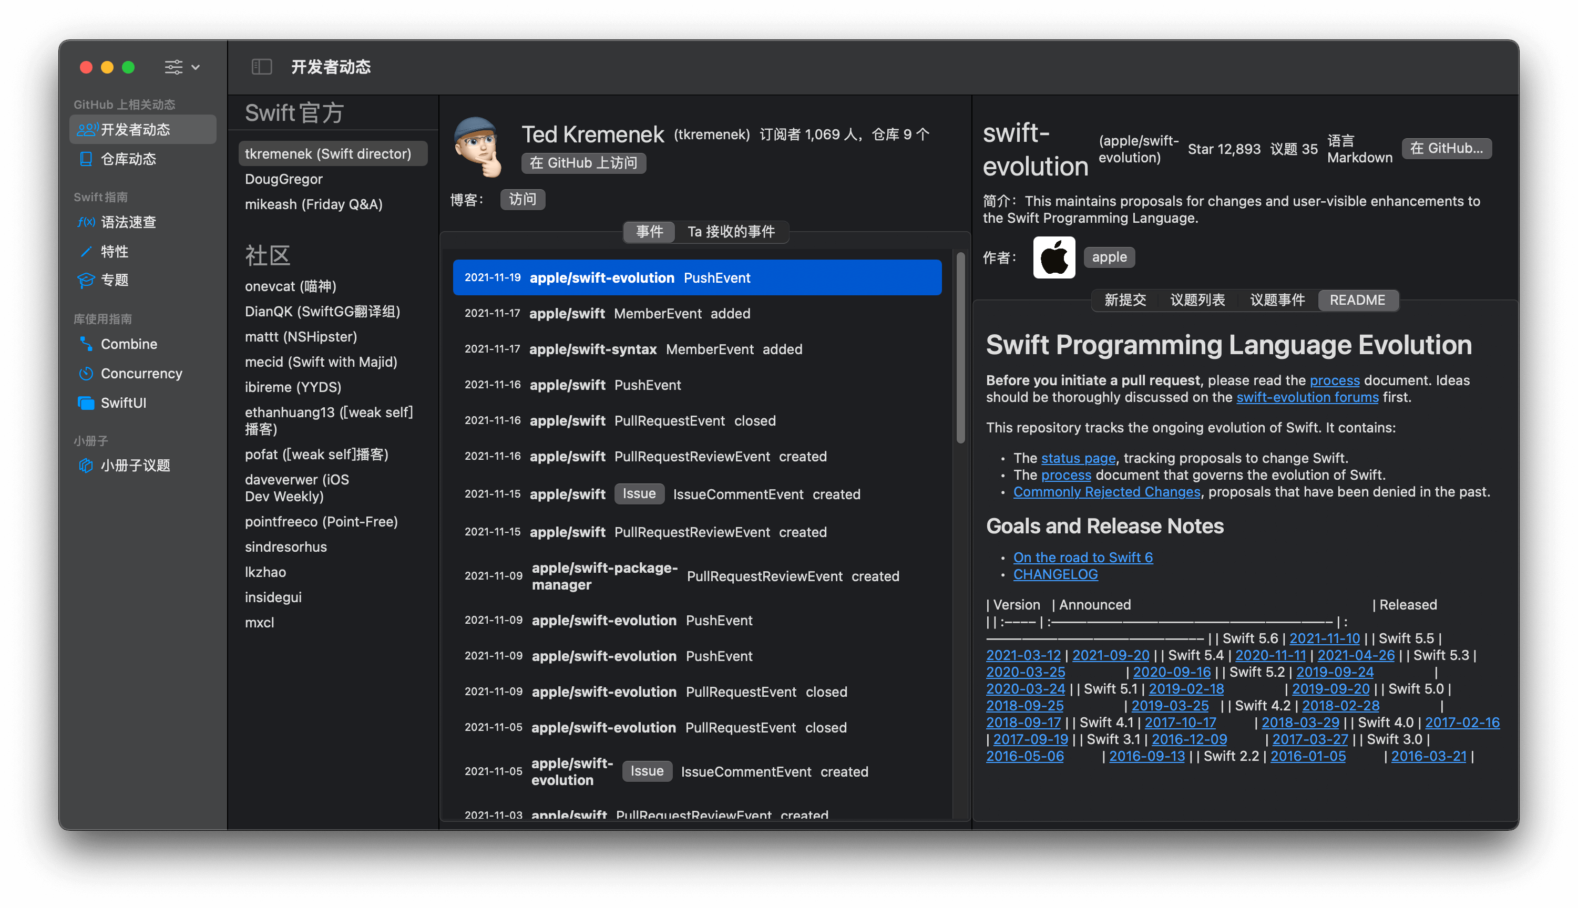Click the apple author button
This screenshot has width=1578, height=908.
click(1109, 257)
